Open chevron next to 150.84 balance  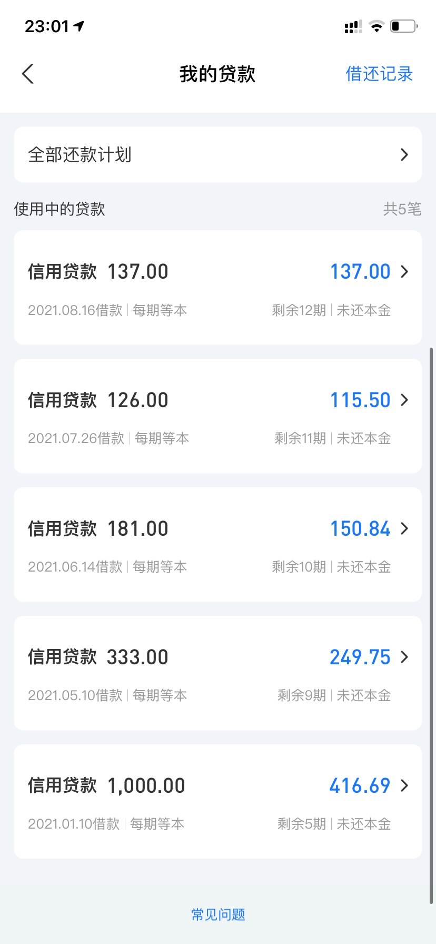(404, 529)
